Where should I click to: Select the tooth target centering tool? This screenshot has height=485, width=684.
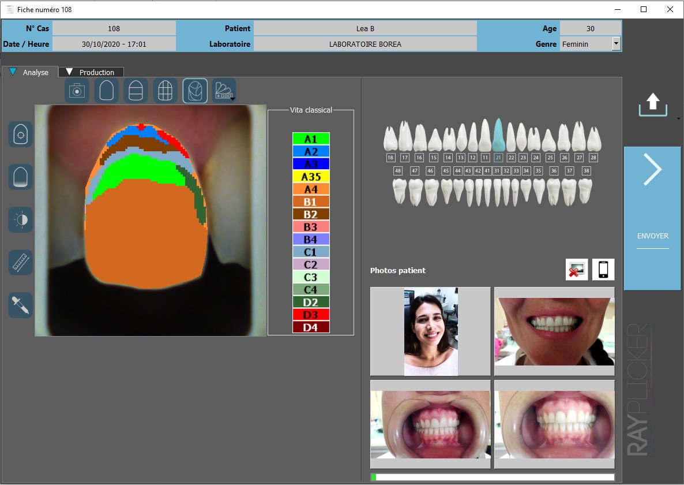[x=21, y=134]
